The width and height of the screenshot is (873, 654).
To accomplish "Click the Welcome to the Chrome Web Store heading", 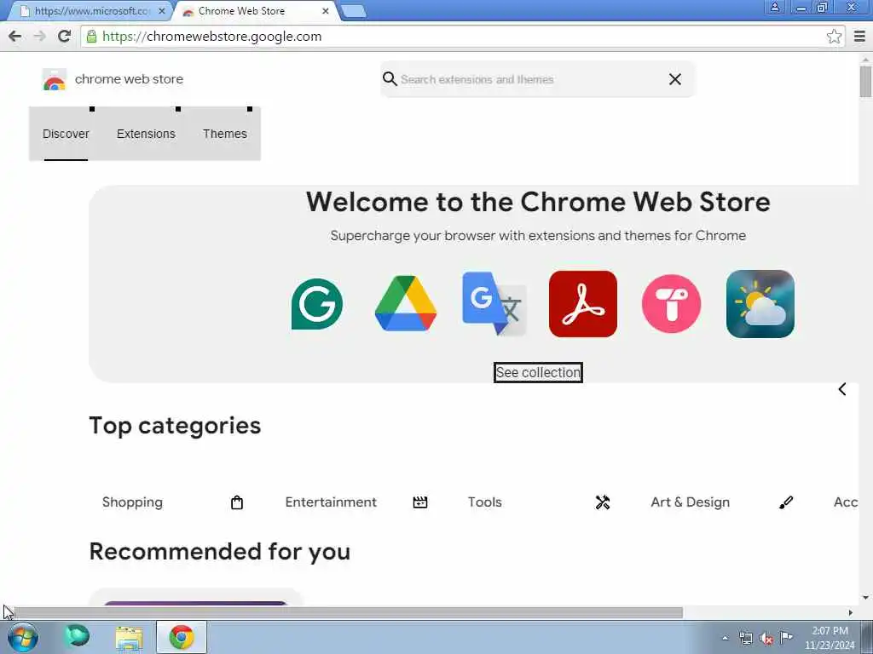I will click(539, 202).
